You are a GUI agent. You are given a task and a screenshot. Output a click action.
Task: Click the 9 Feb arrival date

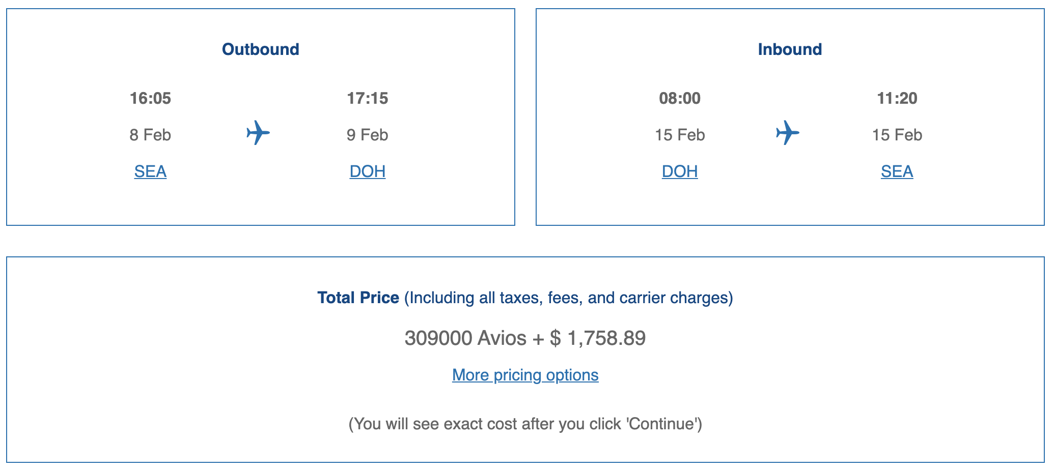coord(367,135)
